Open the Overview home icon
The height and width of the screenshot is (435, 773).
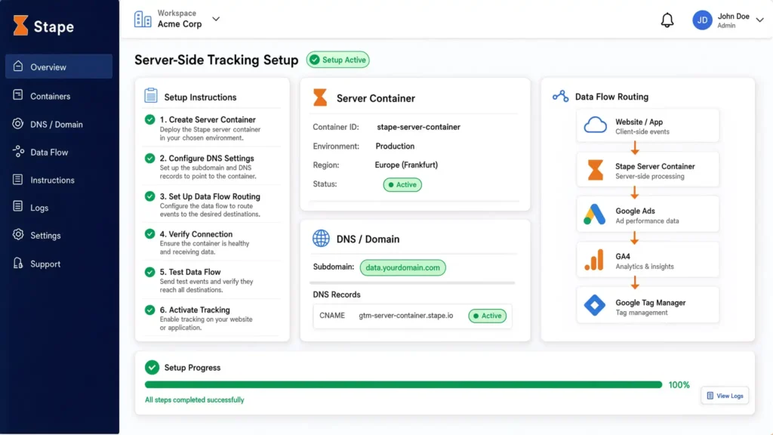(x=18, y=66)
